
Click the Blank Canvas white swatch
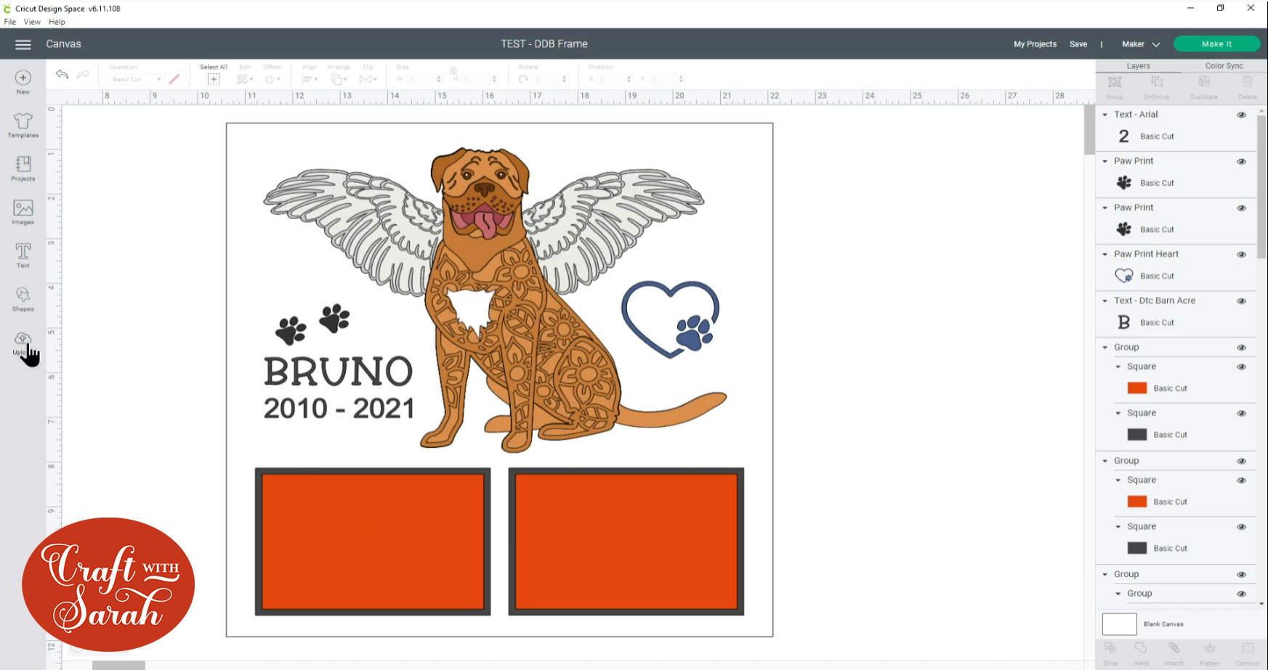pos(1119,624)
